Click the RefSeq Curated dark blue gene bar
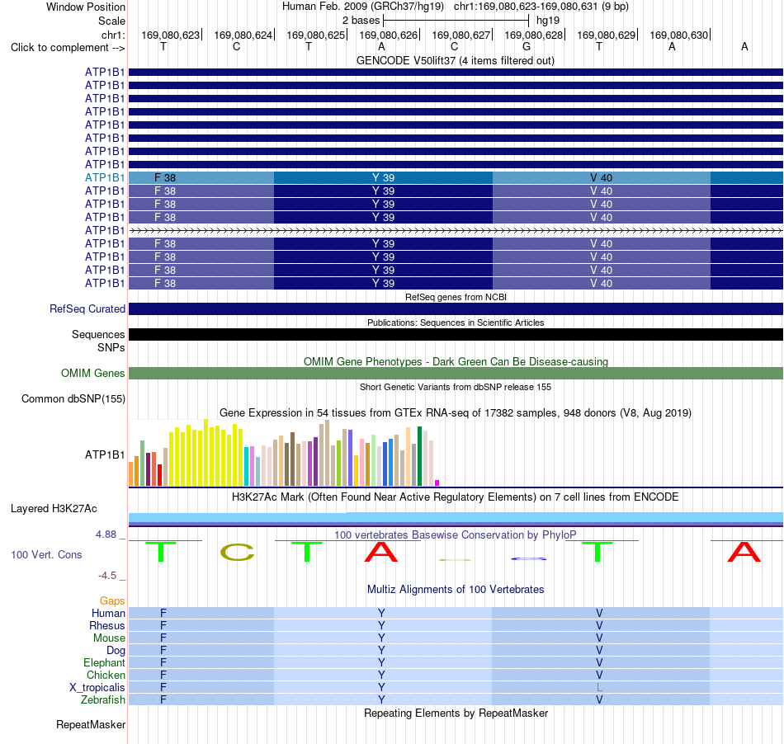 pos(456,308)
